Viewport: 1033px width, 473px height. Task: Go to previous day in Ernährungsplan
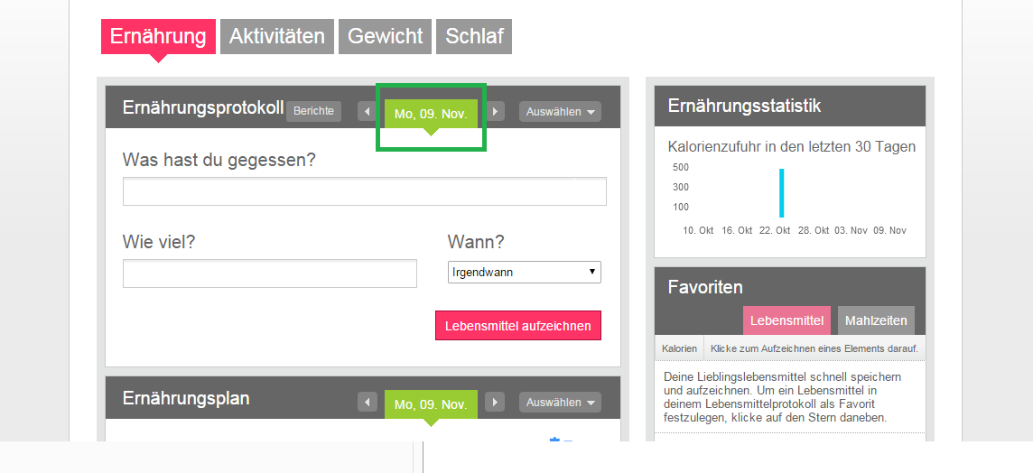[367, 402]
